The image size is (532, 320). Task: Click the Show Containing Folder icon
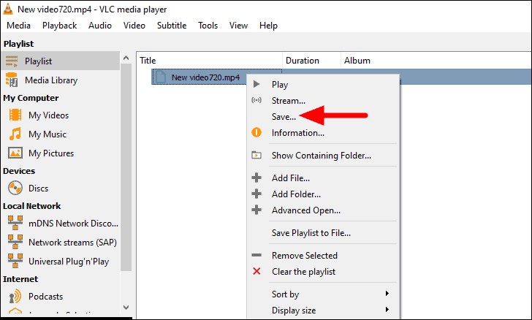click(256, 155)
